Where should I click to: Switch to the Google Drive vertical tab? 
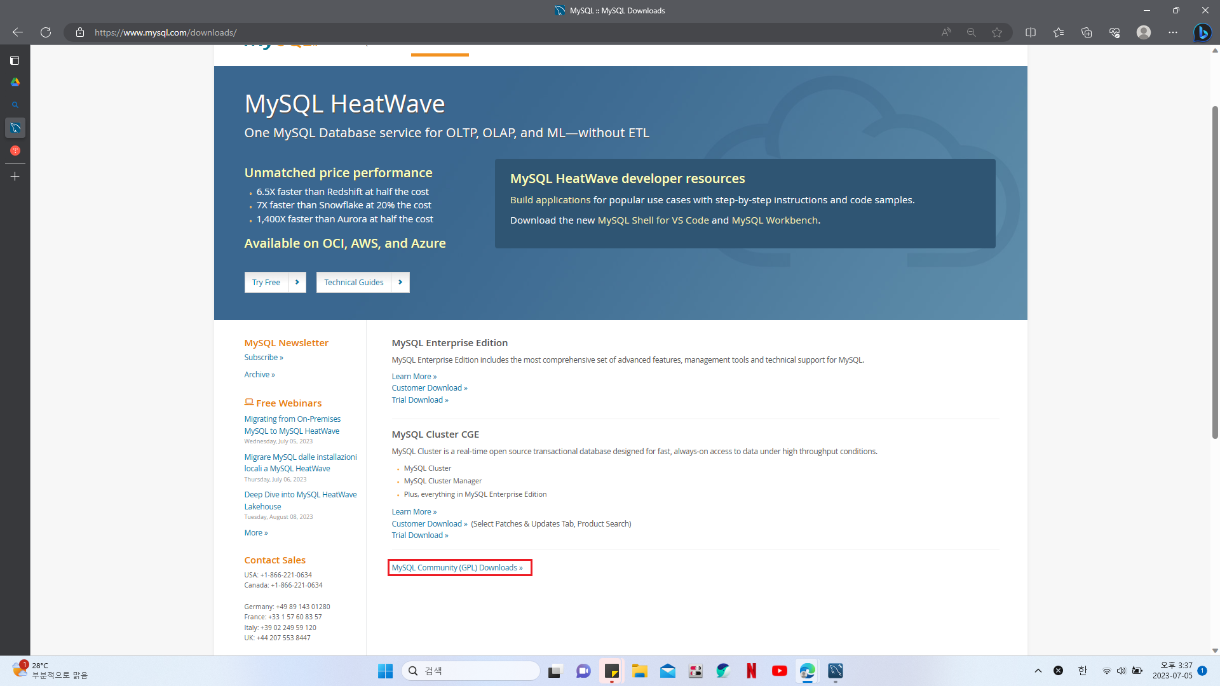point(15,82)
